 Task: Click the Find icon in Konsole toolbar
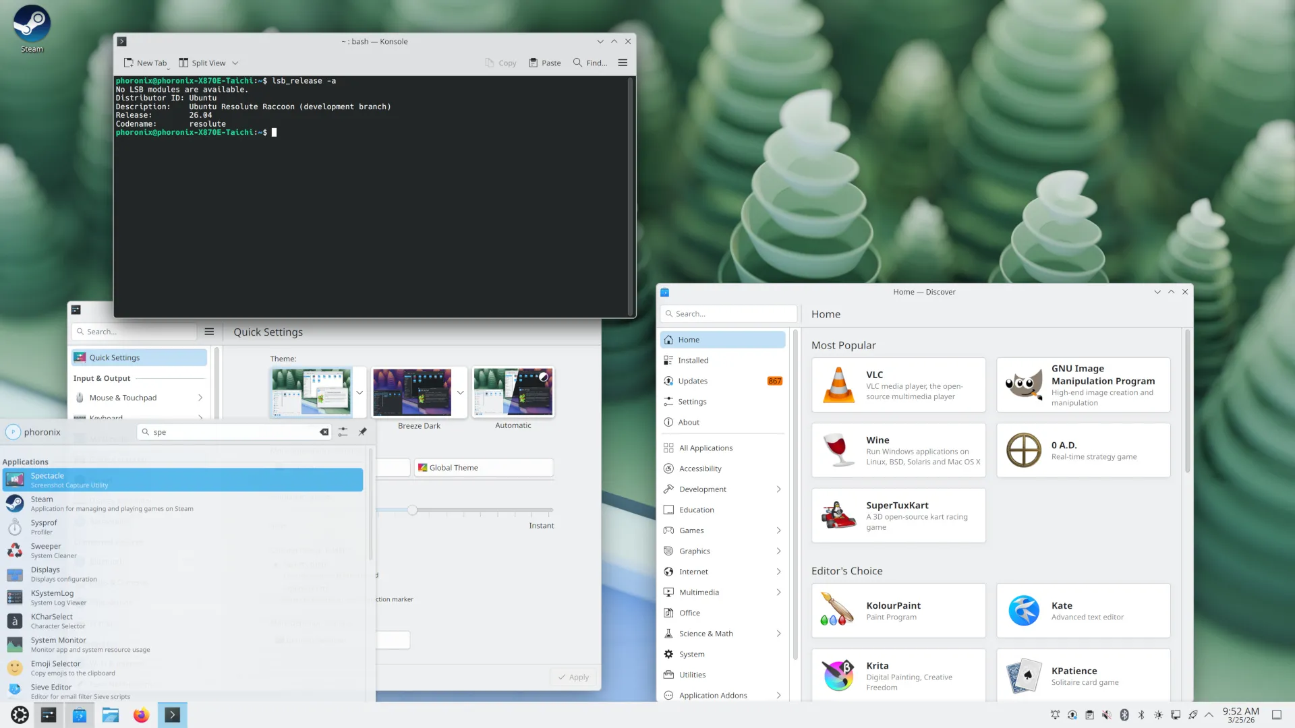pyautogui.click(x=577, y=63)
